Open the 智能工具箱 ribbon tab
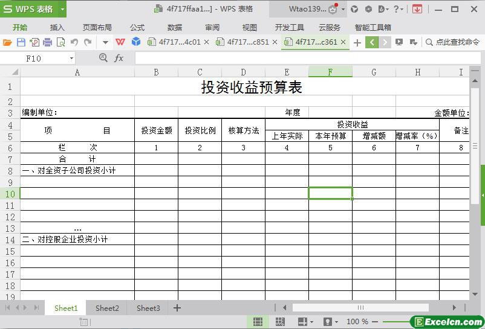Viewport: 485px width, 329px height. [x=373, y=28]
